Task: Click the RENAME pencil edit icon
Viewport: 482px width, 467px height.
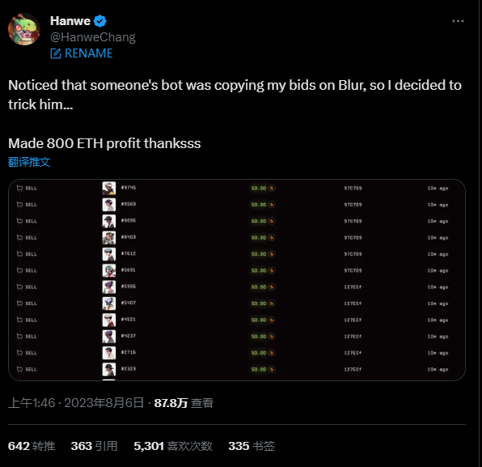Action: (x=56, y=53)
